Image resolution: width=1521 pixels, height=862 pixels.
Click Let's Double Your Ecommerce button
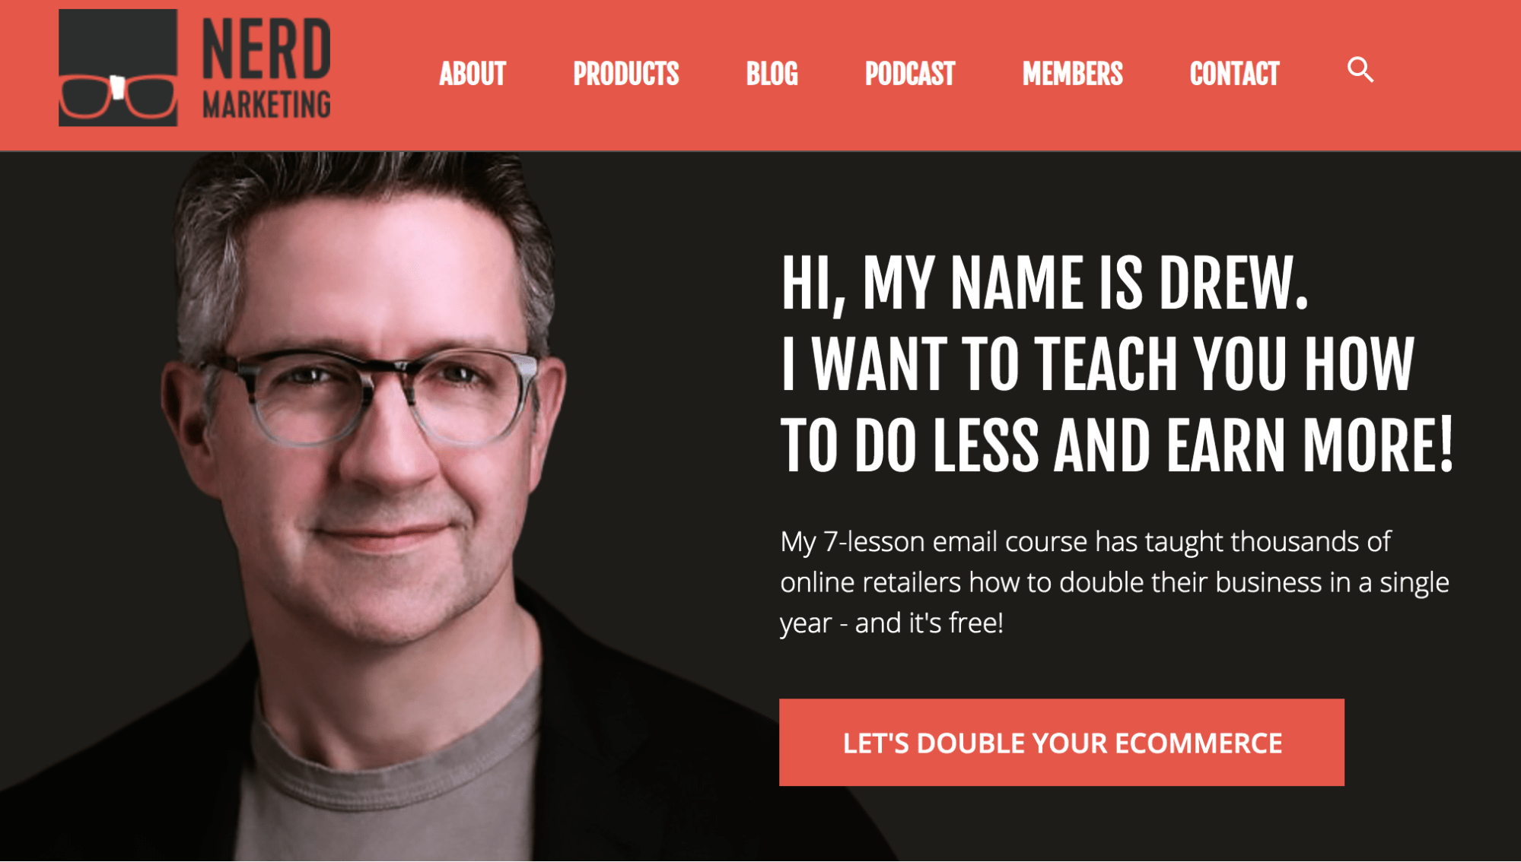[x=1061, y=743]
